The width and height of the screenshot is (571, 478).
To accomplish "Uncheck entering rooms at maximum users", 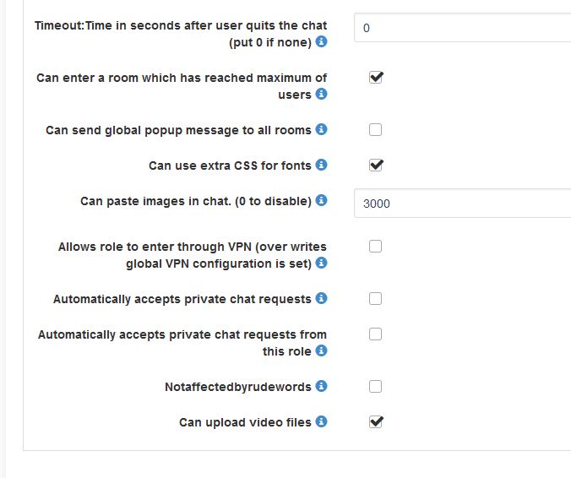I will (x=376, y=78).
